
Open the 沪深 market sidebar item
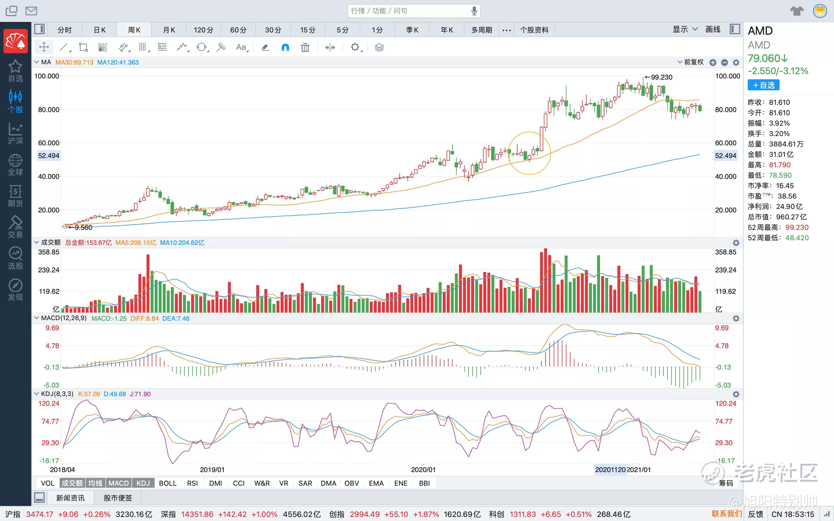[16, 133]
